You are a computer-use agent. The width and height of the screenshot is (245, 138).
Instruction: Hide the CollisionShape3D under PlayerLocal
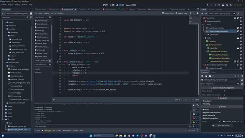coord(241,21)
